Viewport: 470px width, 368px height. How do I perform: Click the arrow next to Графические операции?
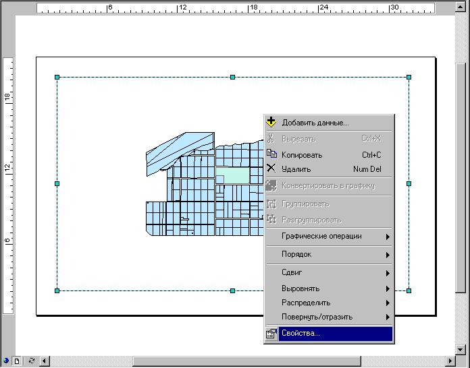388,237
